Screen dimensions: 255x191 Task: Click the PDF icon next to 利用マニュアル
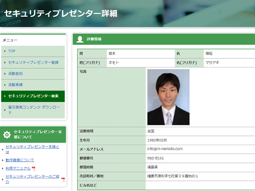[x=34, y=169]
